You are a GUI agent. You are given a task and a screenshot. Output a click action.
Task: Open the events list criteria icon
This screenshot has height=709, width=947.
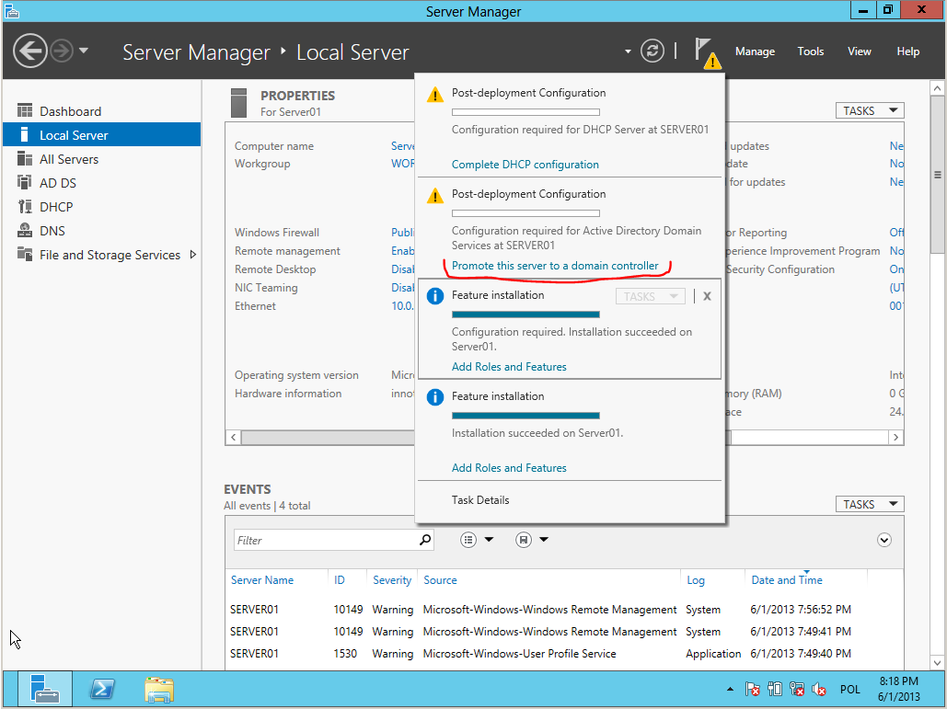[x=468, y=540]
